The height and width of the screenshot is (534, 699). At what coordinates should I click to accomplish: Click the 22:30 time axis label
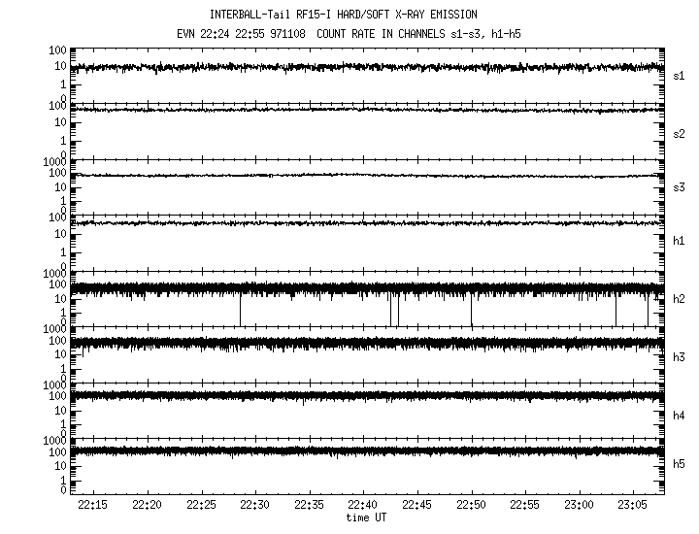tap(255, 506)
